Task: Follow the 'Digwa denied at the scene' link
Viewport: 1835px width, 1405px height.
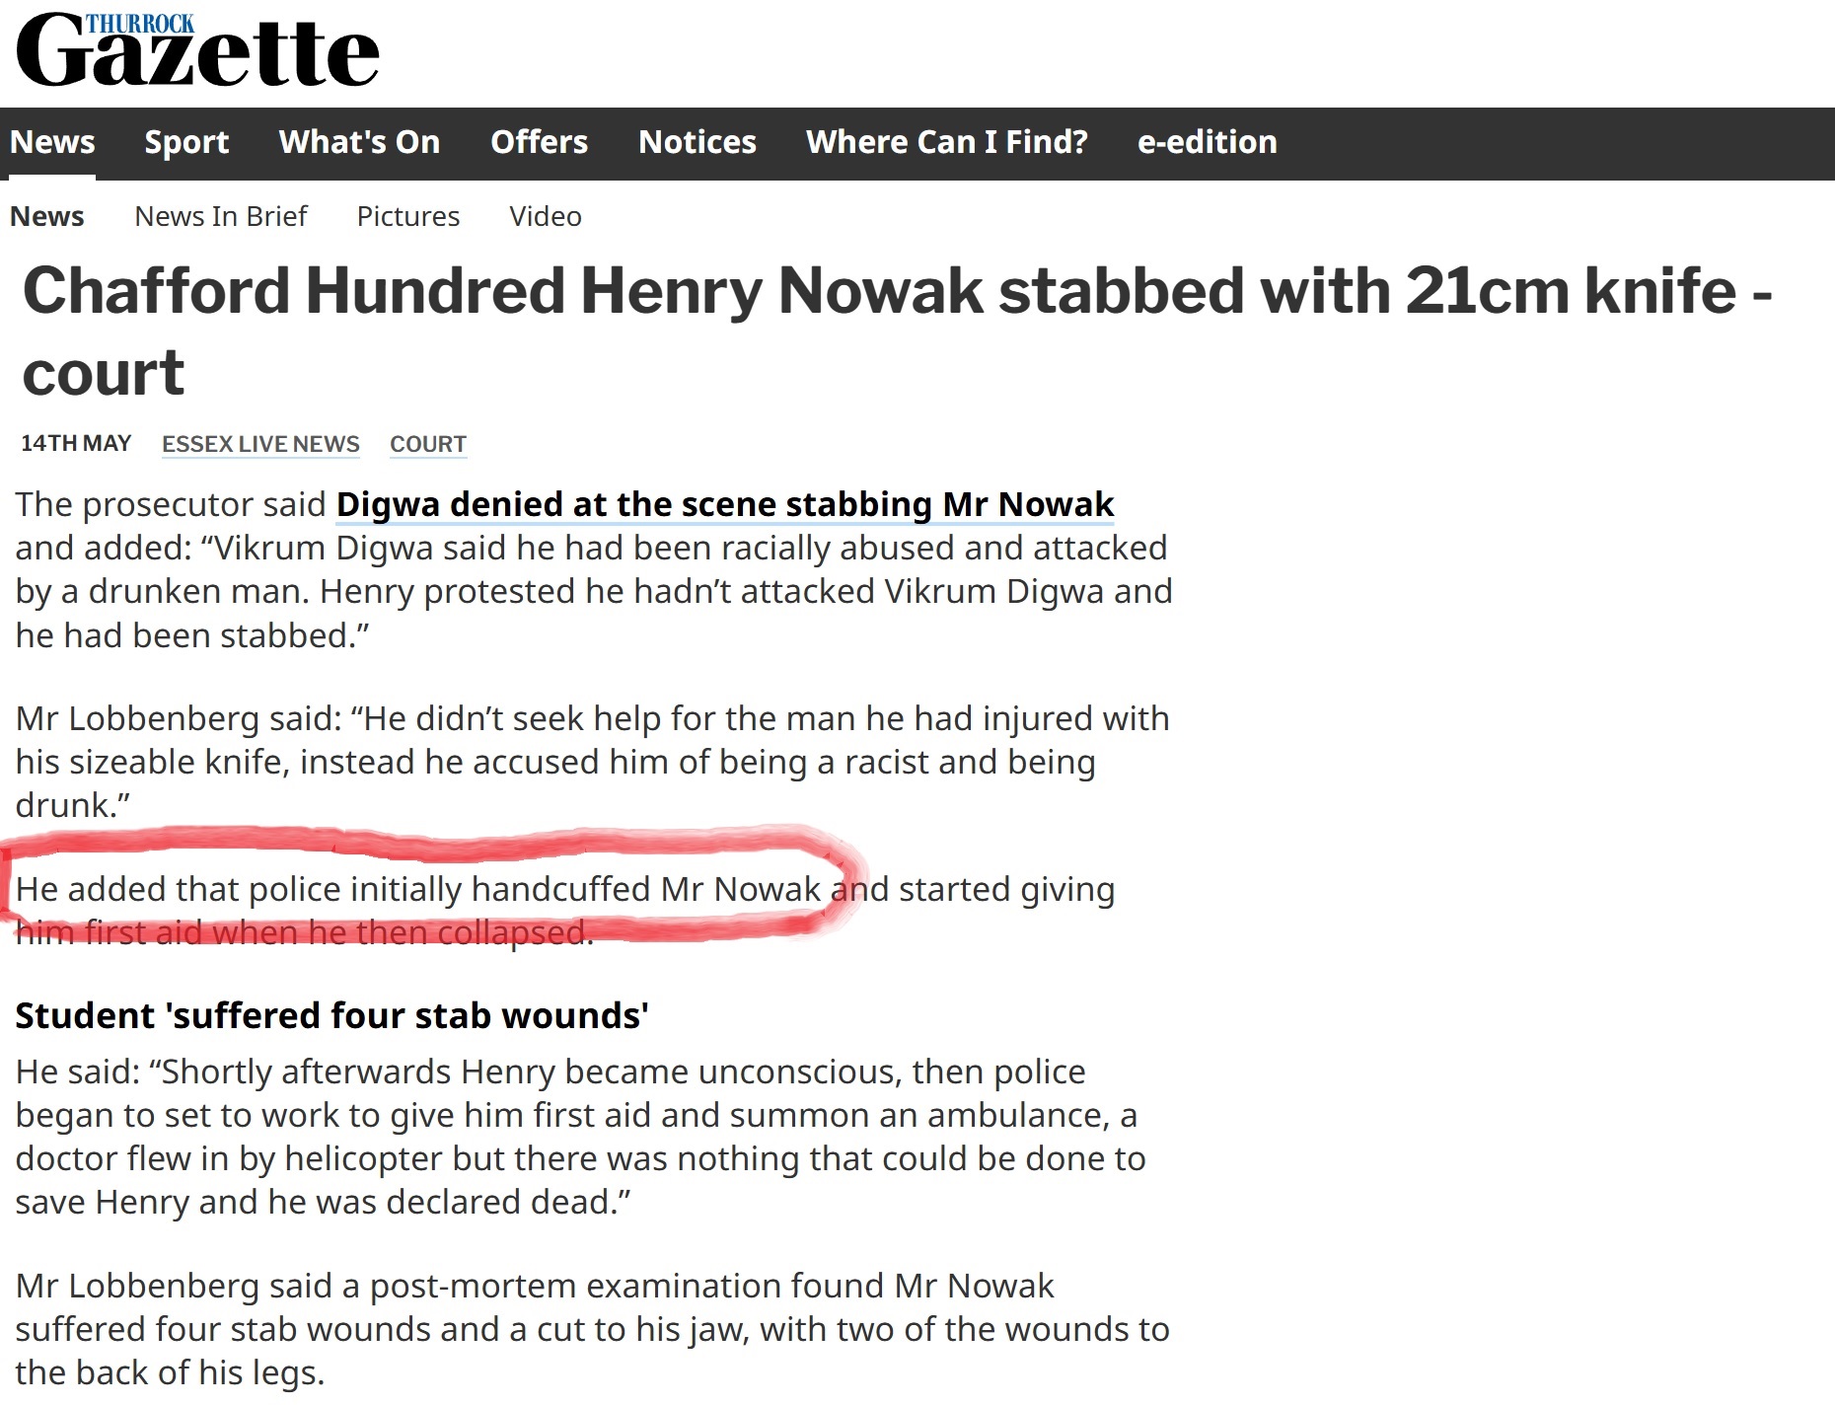Action: [x=725, y=504]
